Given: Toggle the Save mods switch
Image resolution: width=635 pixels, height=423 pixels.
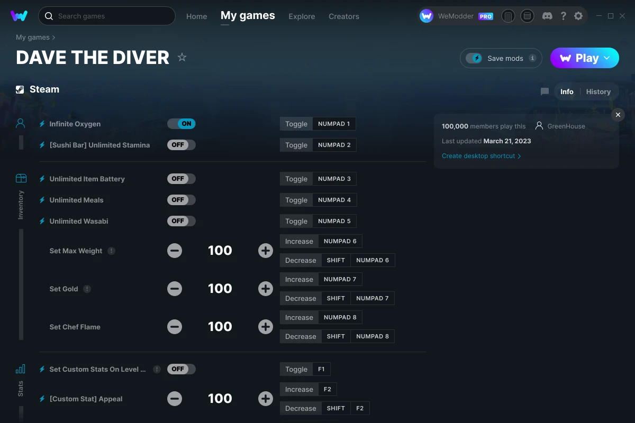Looking at the screenshot, I should [x=474, y=58].
